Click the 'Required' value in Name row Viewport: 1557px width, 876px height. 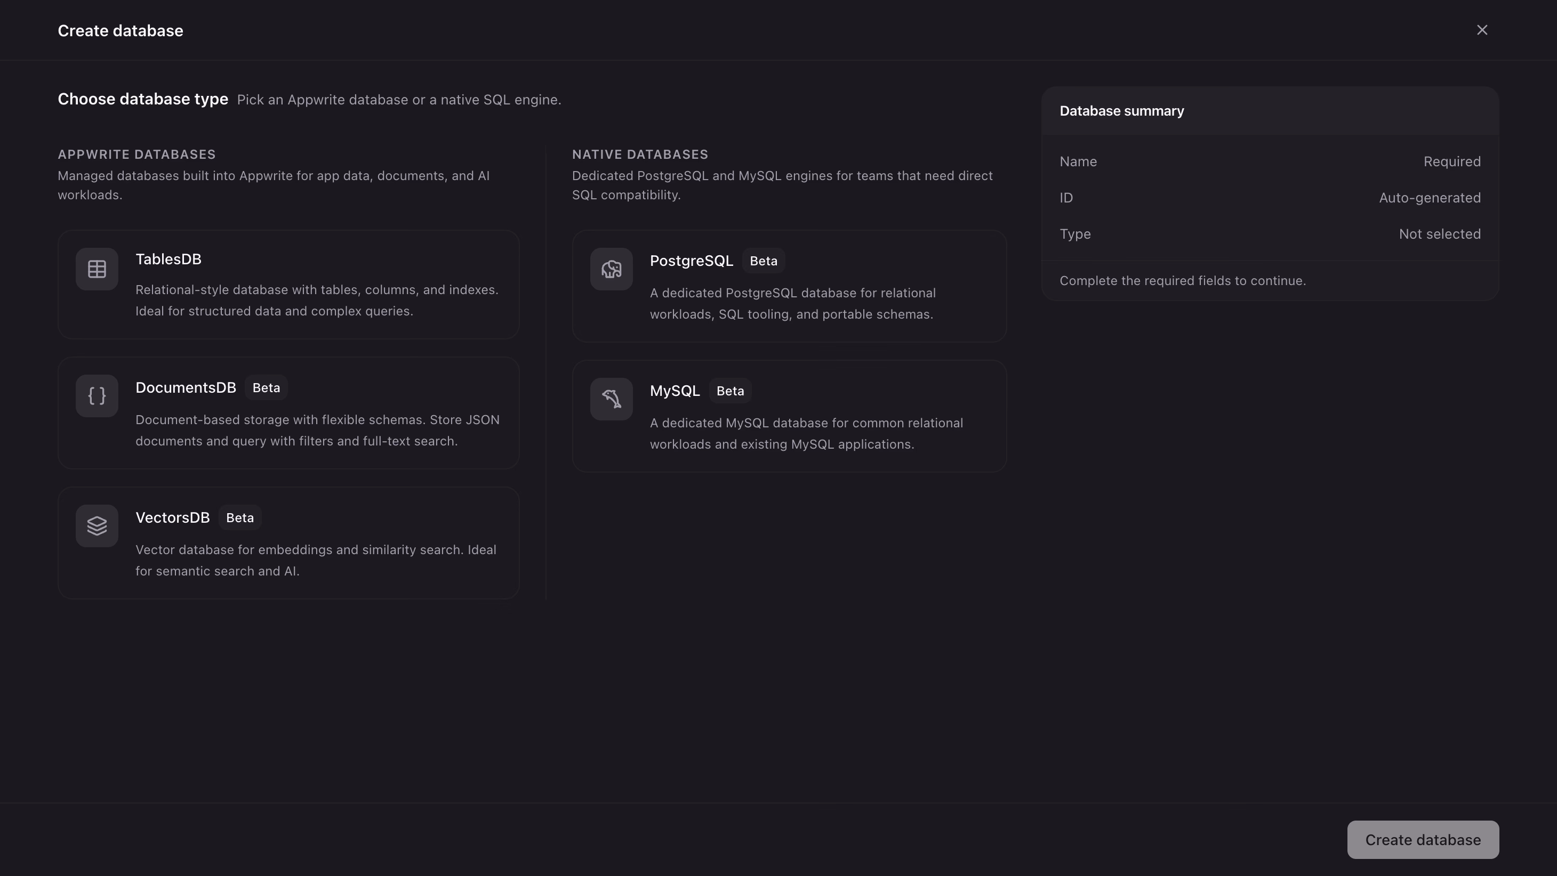(1452, 161)
